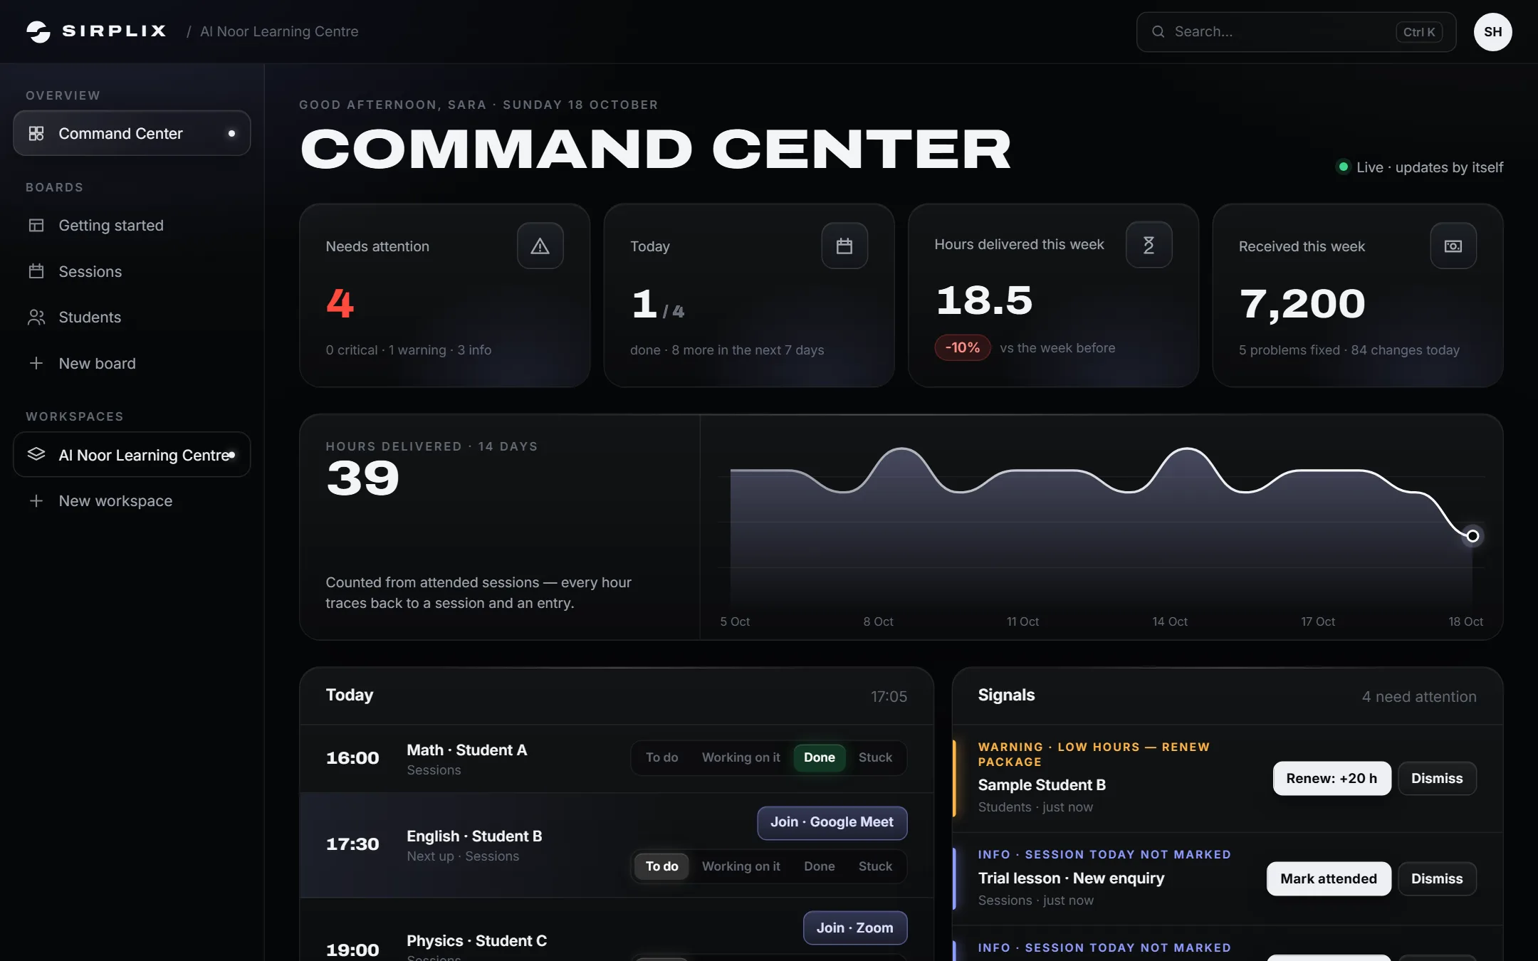The image size is (1538, 961).
Task: Click the Search input field
Action: pyautogui.click(x=1296, y=31)
